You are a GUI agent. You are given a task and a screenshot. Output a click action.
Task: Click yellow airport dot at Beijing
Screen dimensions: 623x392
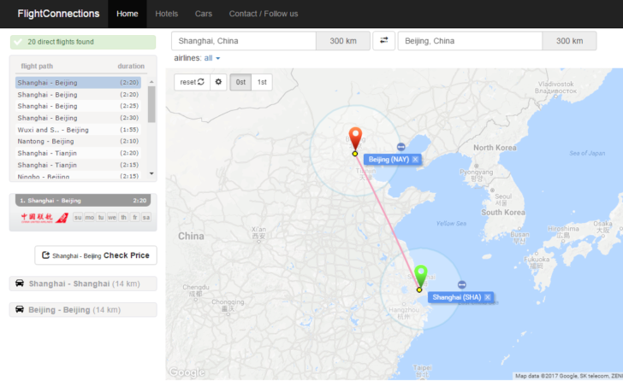click(355, 154)
